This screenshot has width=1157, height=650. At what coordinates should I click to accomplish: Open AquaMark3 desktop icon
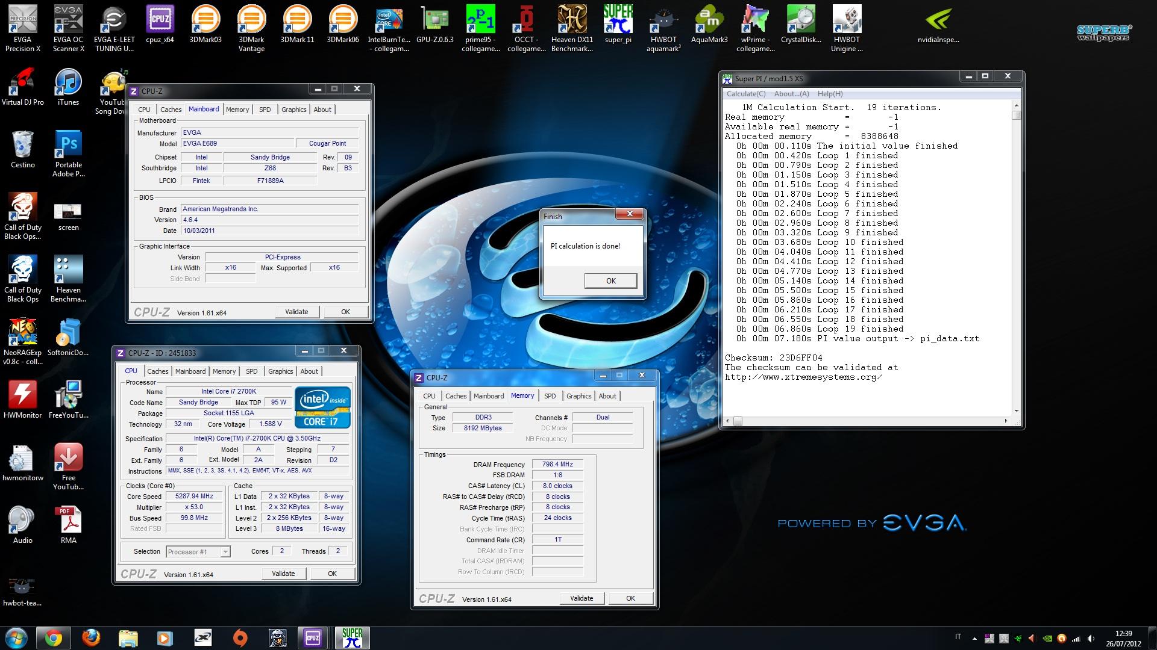709,25
